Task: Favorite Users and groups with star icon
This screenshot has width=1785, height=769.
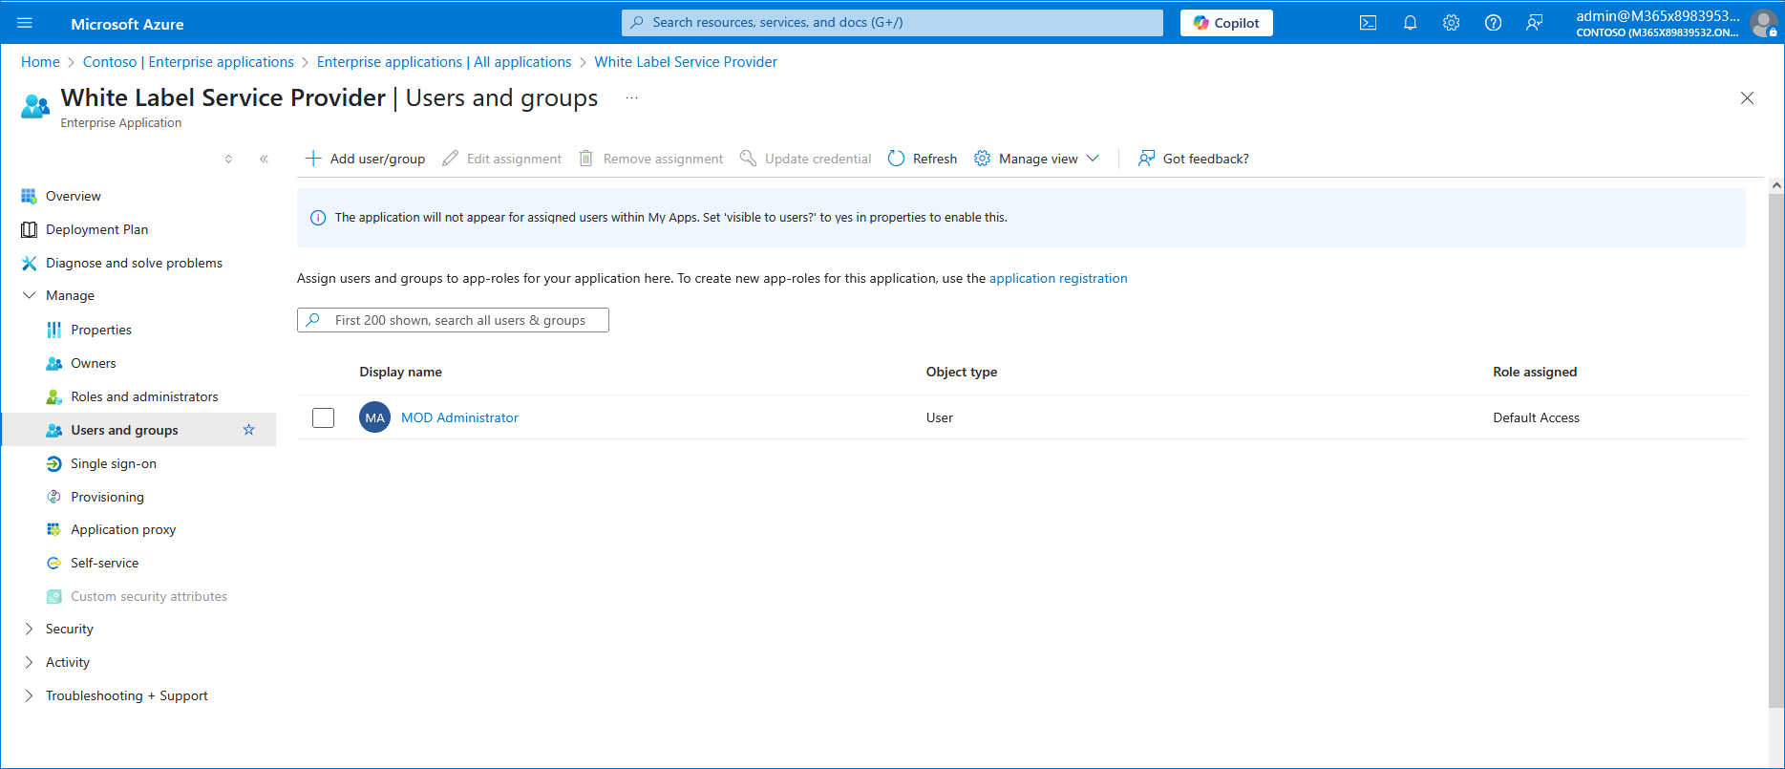Action: click(x=248, y=430)
